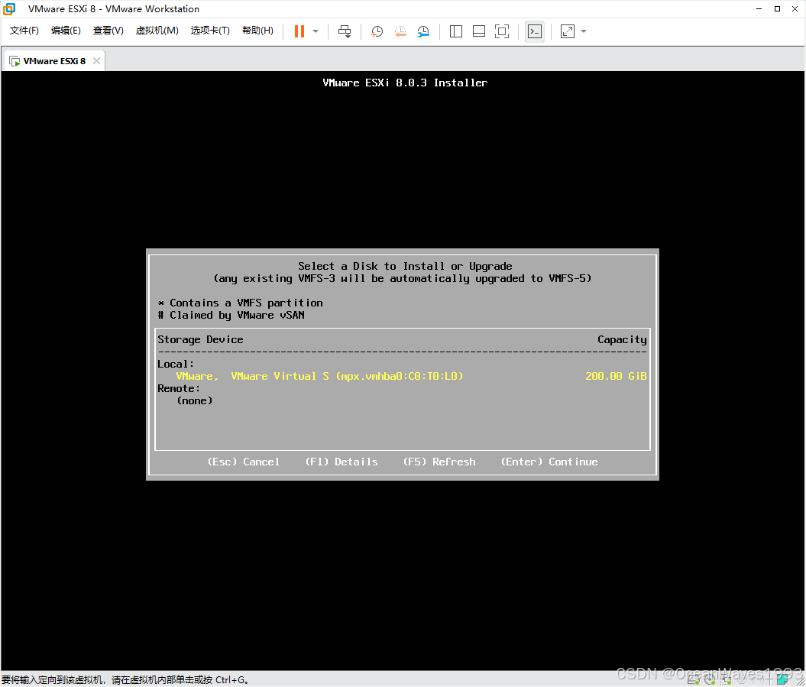This screenshot has height=687, width=806.
Task: Revert the VM to its previous snapshot
Action: point(400,31)
